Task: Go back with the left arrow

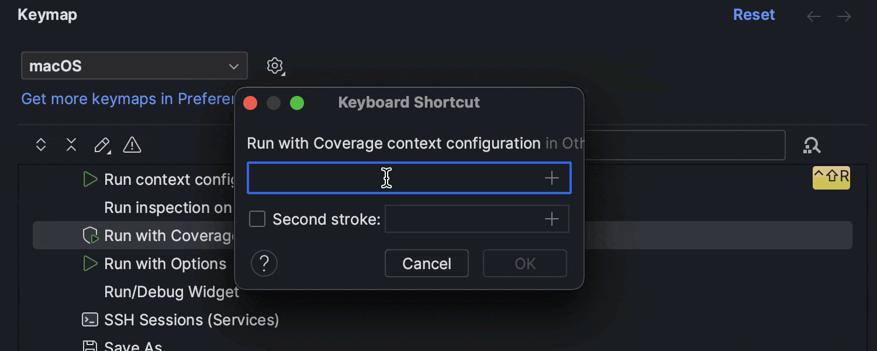Action: coord(813,16)
